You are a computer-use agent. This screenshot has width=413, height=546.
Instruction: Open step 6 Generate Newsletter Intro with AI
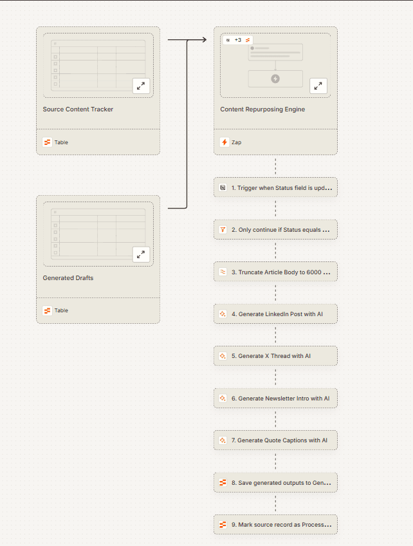point(275,399)
